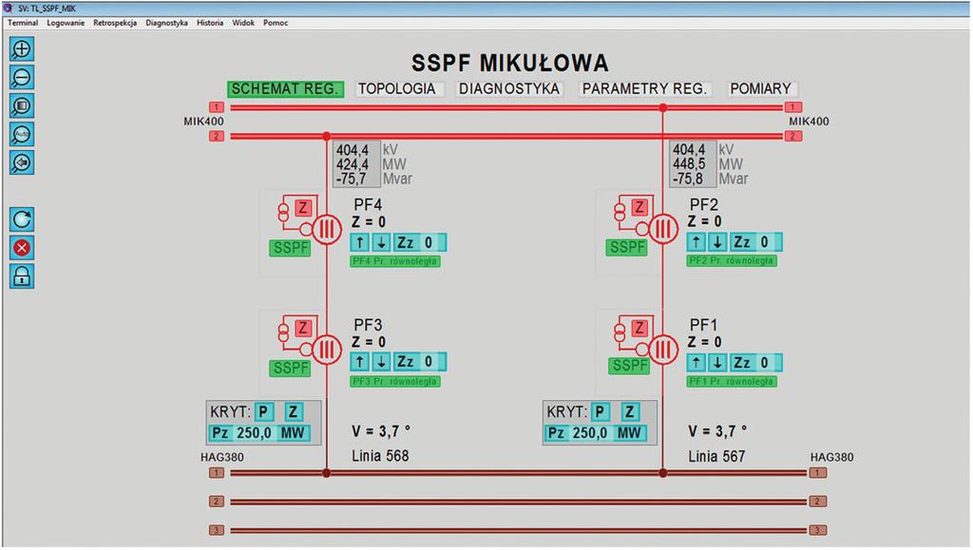The height and width of the screenshot is (550, 973).
Task: Open the Logowanie menu
Action: click(66, 22)
